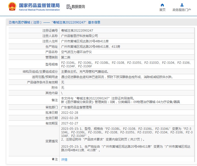Select approval department 广东省药品监督管理局
197x166 pixels.
[x=76, y=107]
